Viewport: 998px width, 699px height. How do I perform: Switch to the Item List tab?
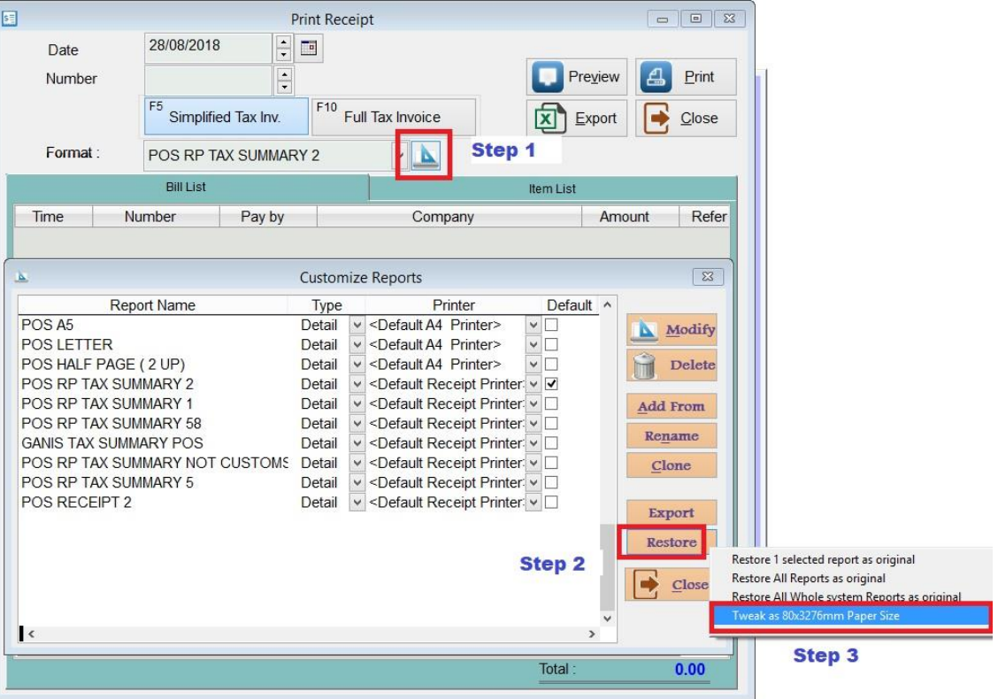pyautogui.click(x=552, y=188)
